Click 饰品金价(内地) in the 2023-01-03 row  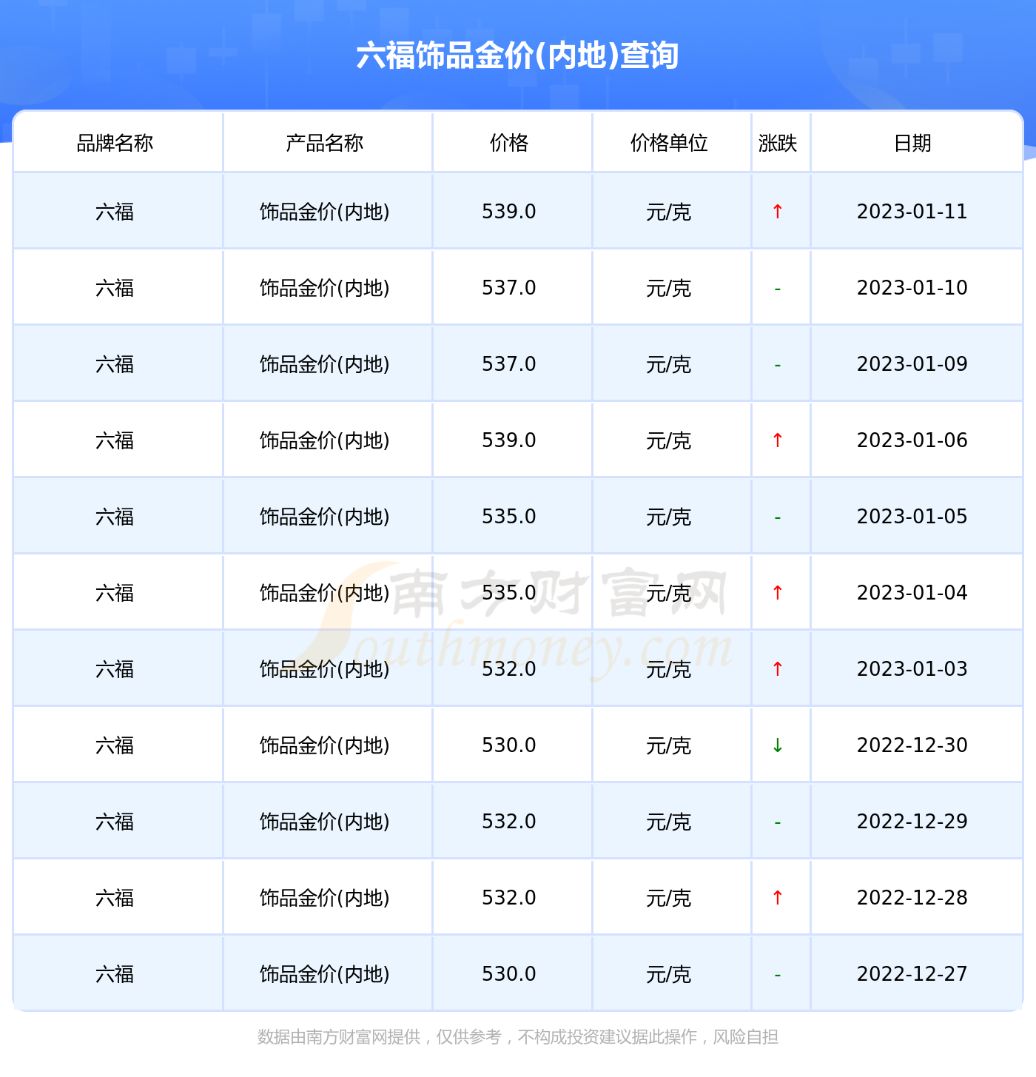point(325,670)
